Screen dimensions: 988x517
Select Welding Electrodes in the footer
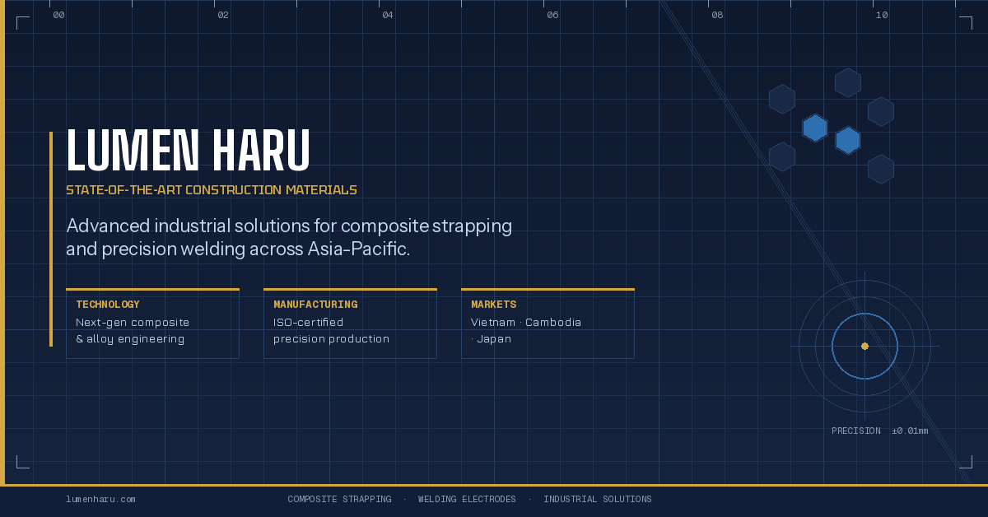click(x=467, y=499)
